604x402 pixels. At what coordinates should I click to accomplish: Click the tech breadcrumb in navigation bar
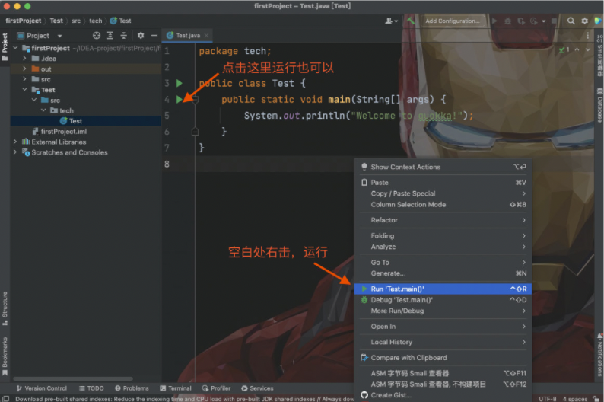coord(96,21)
